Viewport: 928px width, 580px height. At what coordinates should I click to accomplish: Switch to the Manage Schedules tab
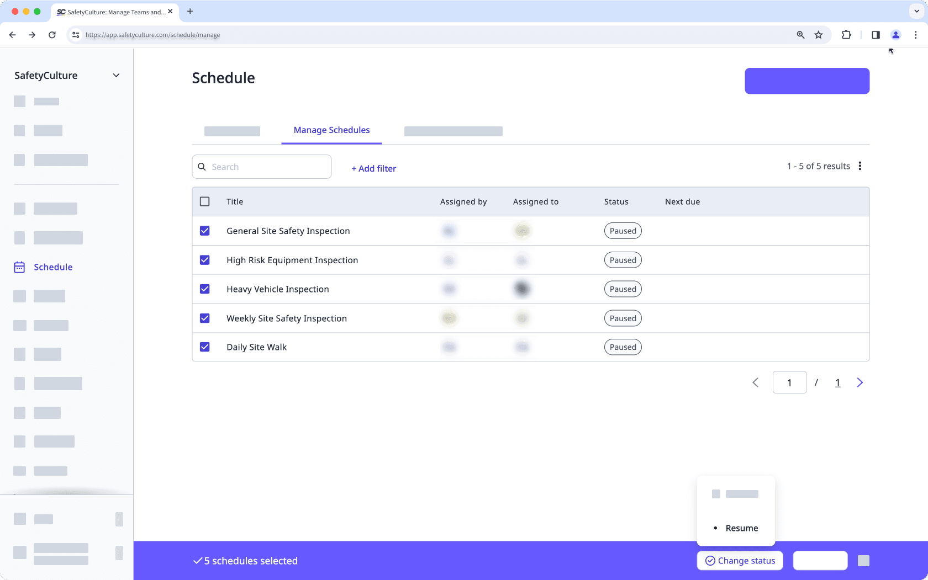point(331,130)
